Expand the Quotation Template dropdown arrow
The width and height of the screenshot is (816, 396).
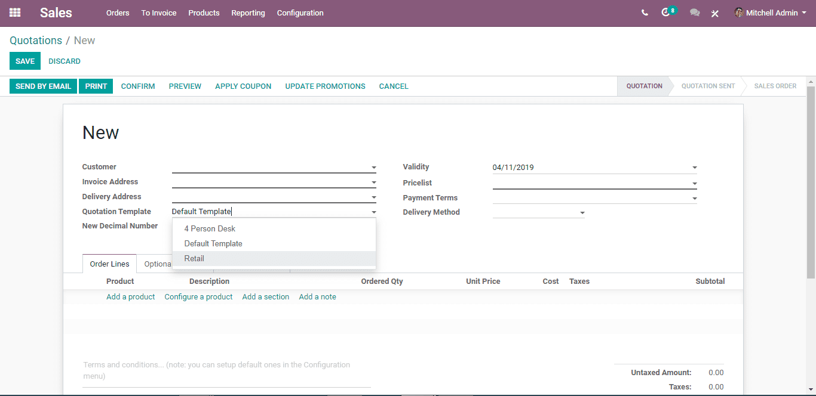(373, 212)
